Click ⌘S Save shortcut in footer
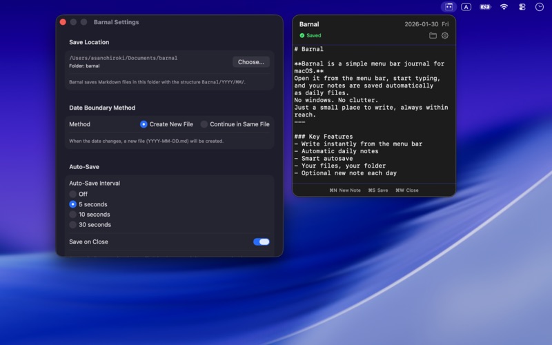Image resolution: width=552 pixels, height=345 pixels. (378, 190)
